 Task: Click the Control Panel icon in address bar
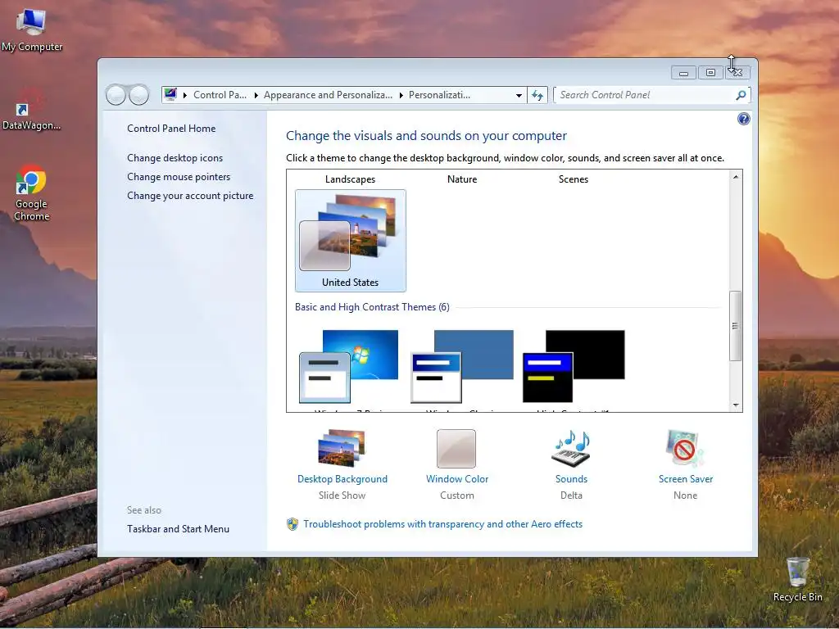[170, 95]
